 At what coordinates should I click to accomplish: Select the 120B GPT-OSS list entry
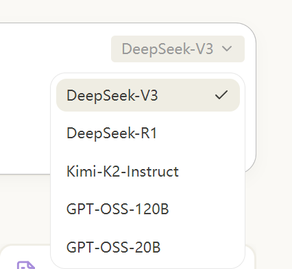[148, 209]
